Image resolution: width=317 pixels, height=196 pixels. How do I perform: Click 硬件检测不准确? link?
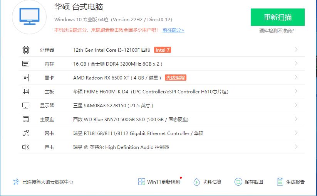click(x=277, y=31)
